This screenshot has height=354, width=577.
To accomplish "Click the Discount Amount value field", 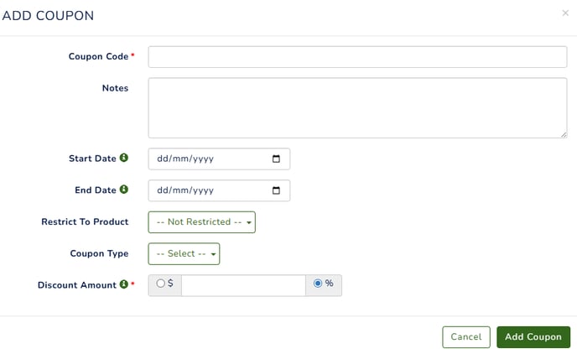I will pyautogui.click(x=243, y=285).
